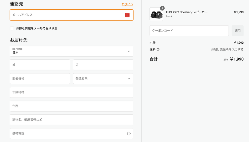Screen dimensions: 249x142
Task: Follow the ログイン link
Action: pyautogui.click(x=127, y=4)
